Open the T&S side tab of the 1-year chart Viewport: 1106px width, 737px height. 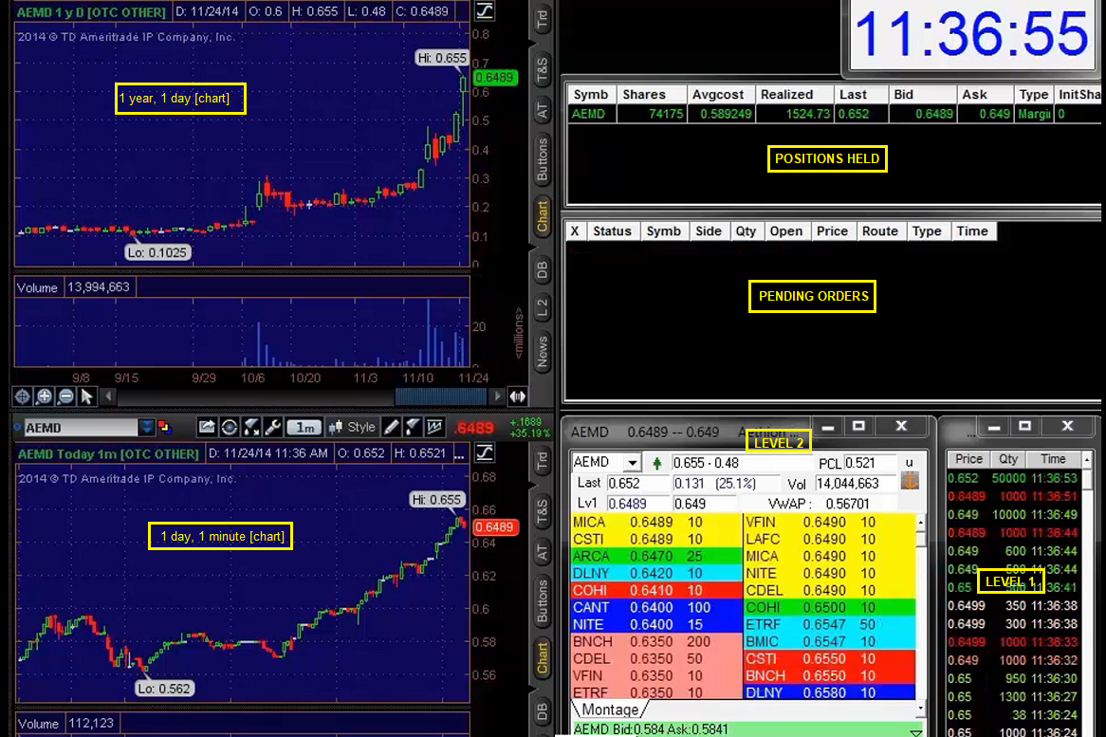[x=542, y=70]
